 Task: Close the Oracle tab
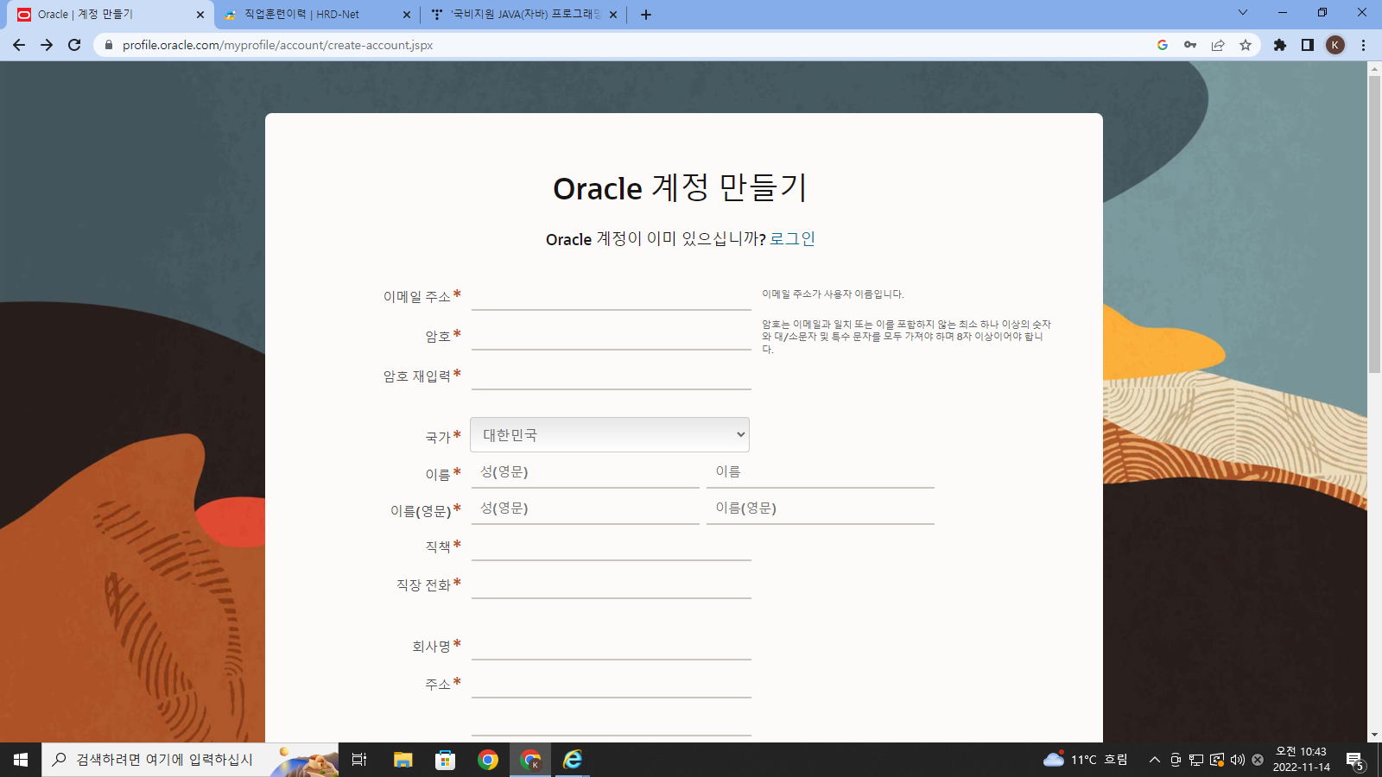pyautogui.click(x=200, y=15)
